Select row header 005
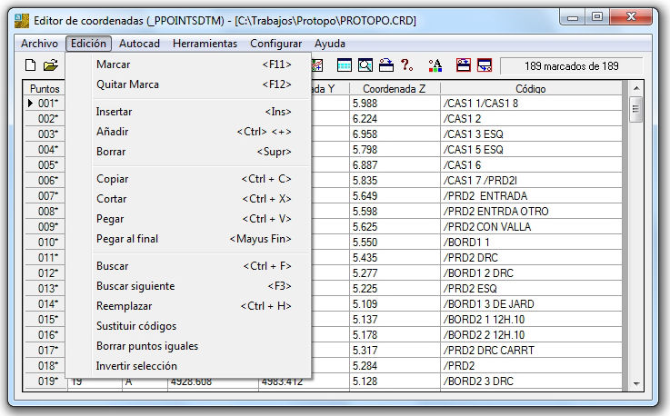Screen dimensions: 670x416 [x=45, y=165]
